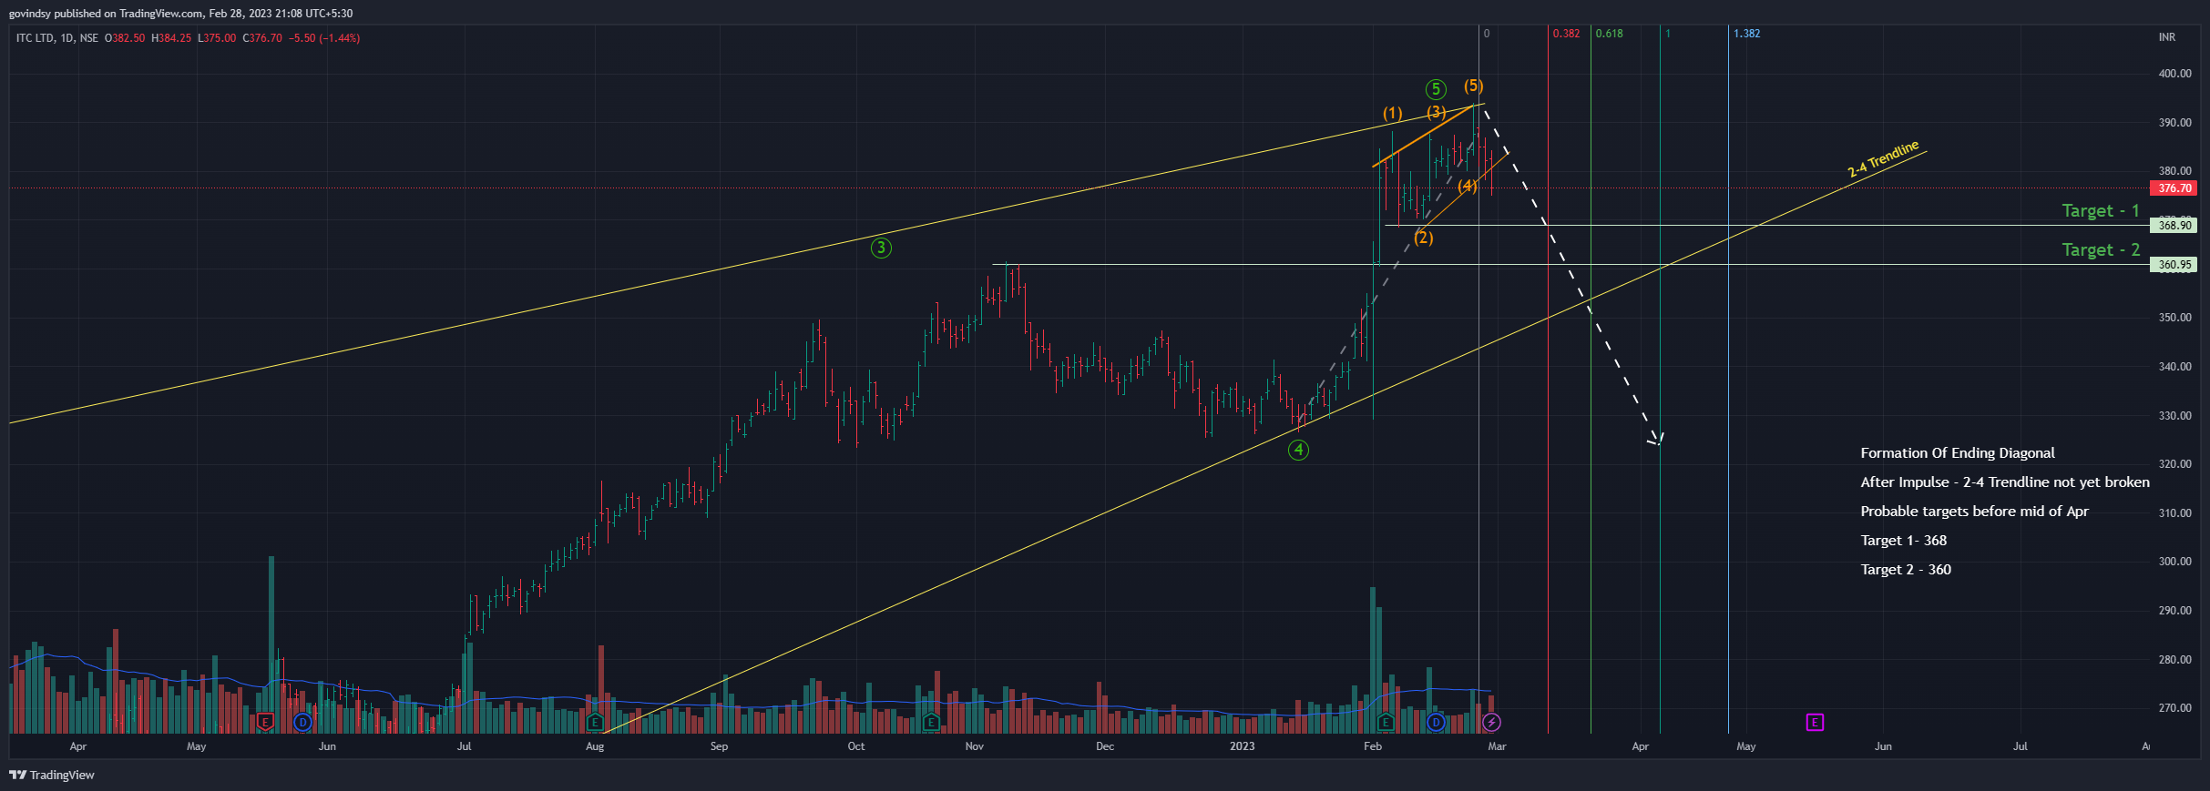Select the 1.382 Fibonacci time label

point(1746,34)
